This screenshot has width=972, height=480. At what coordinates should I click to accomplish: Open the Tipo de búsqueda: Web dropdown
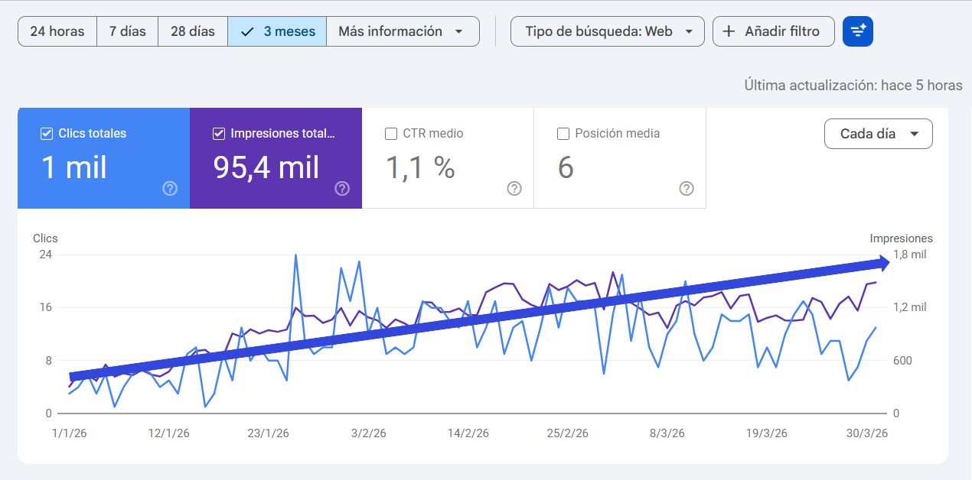click(x=607, y=31)
